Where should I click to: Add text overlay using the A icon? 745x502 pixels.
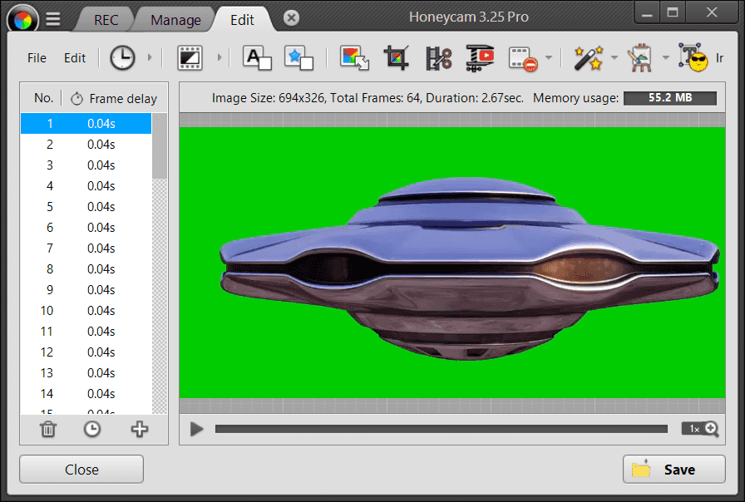click(257, 57)
